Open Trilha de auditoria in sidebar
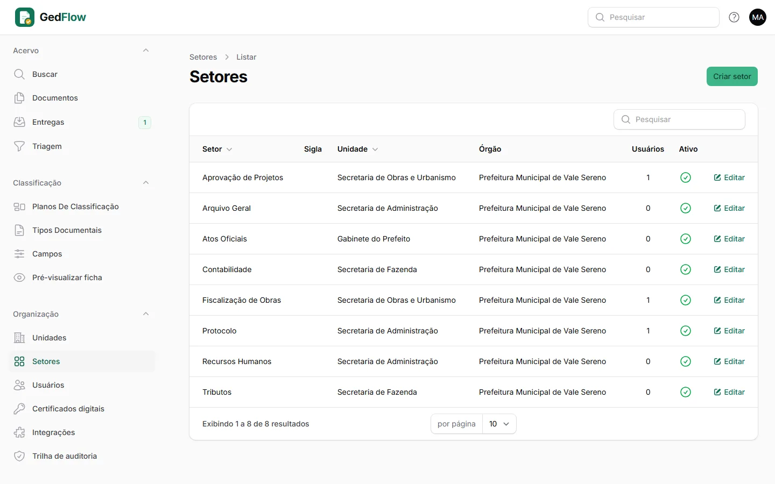The width and height of the screenshot is (775, 484). click(82, 456)
